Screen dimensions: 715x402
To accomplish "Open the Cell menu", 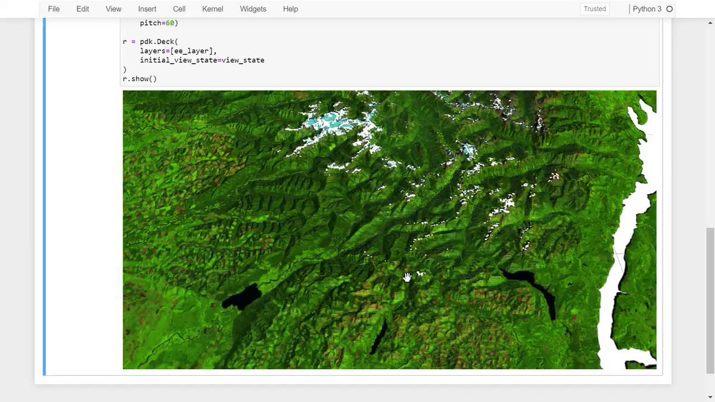I will pyautogui.click(x=179, y=9).
